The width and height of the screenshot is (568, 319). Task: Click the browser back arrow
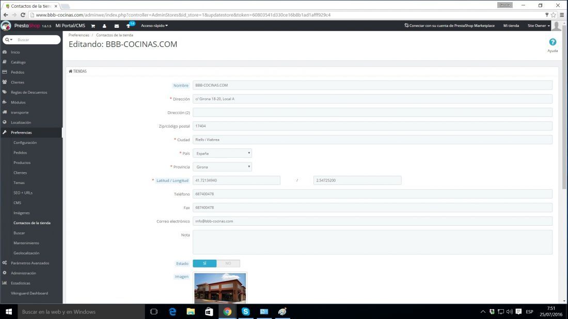6,15
